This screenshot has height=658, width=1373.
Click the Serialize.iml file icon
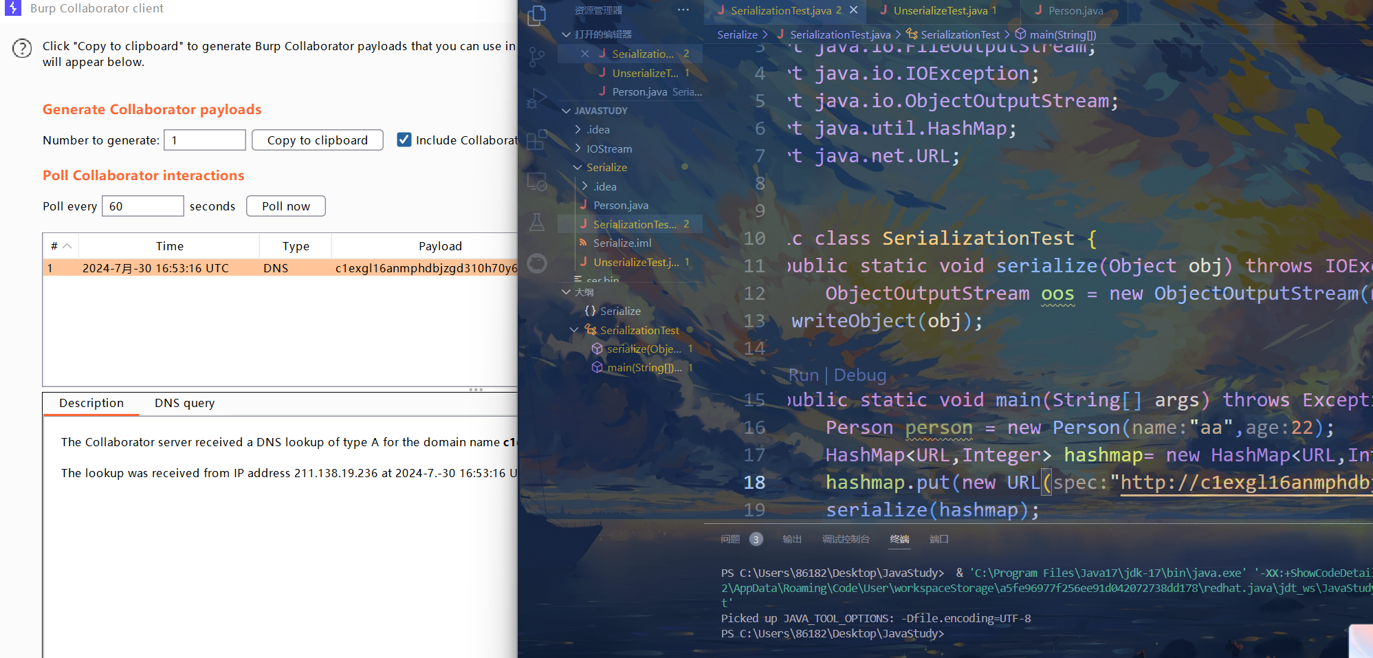584,243
